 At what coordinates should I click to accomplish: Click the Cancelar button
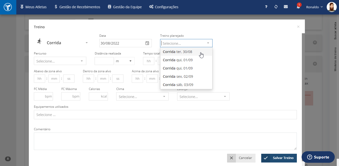click(x=241, y=158)
